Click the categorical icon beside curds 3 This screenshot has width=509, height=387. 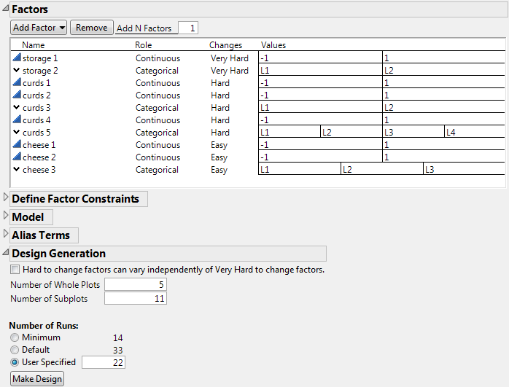[x=16, y=108]
